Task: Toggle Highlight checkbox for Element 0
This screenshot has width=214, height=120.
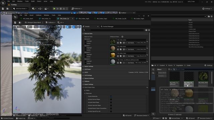Action: 86,41
